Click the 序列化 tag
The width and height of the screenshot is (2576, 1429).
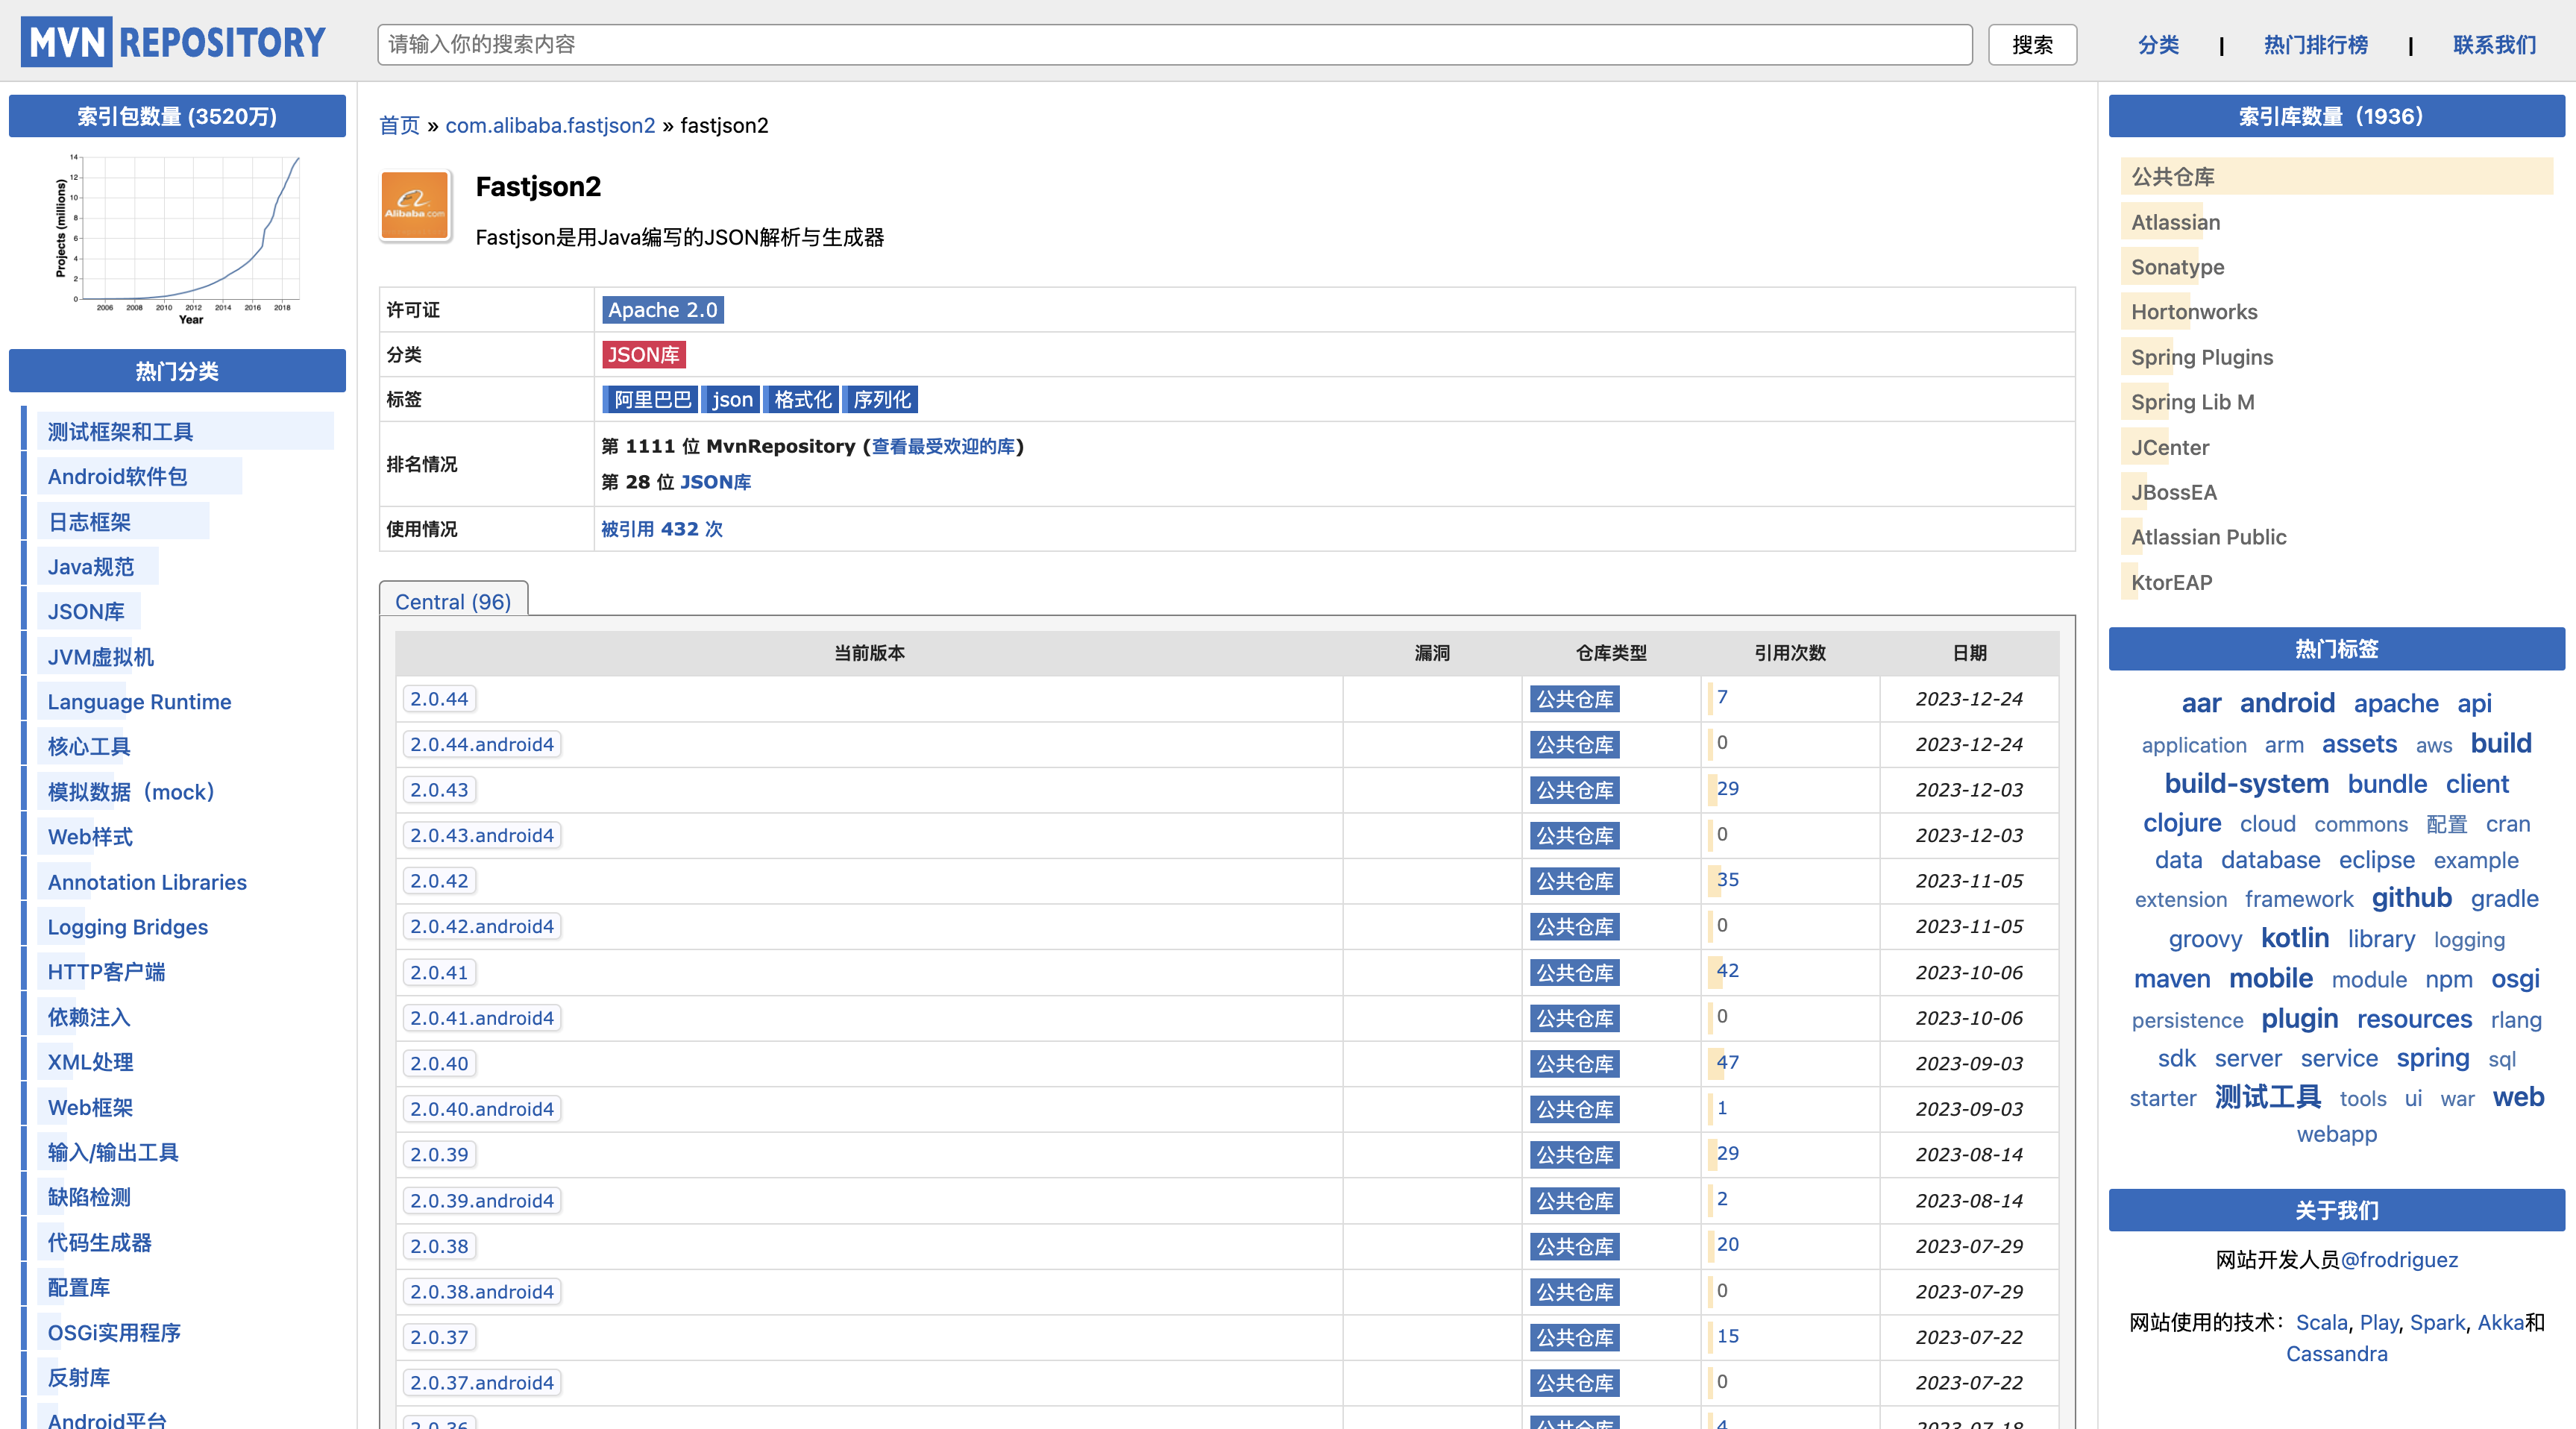[881, 400]
